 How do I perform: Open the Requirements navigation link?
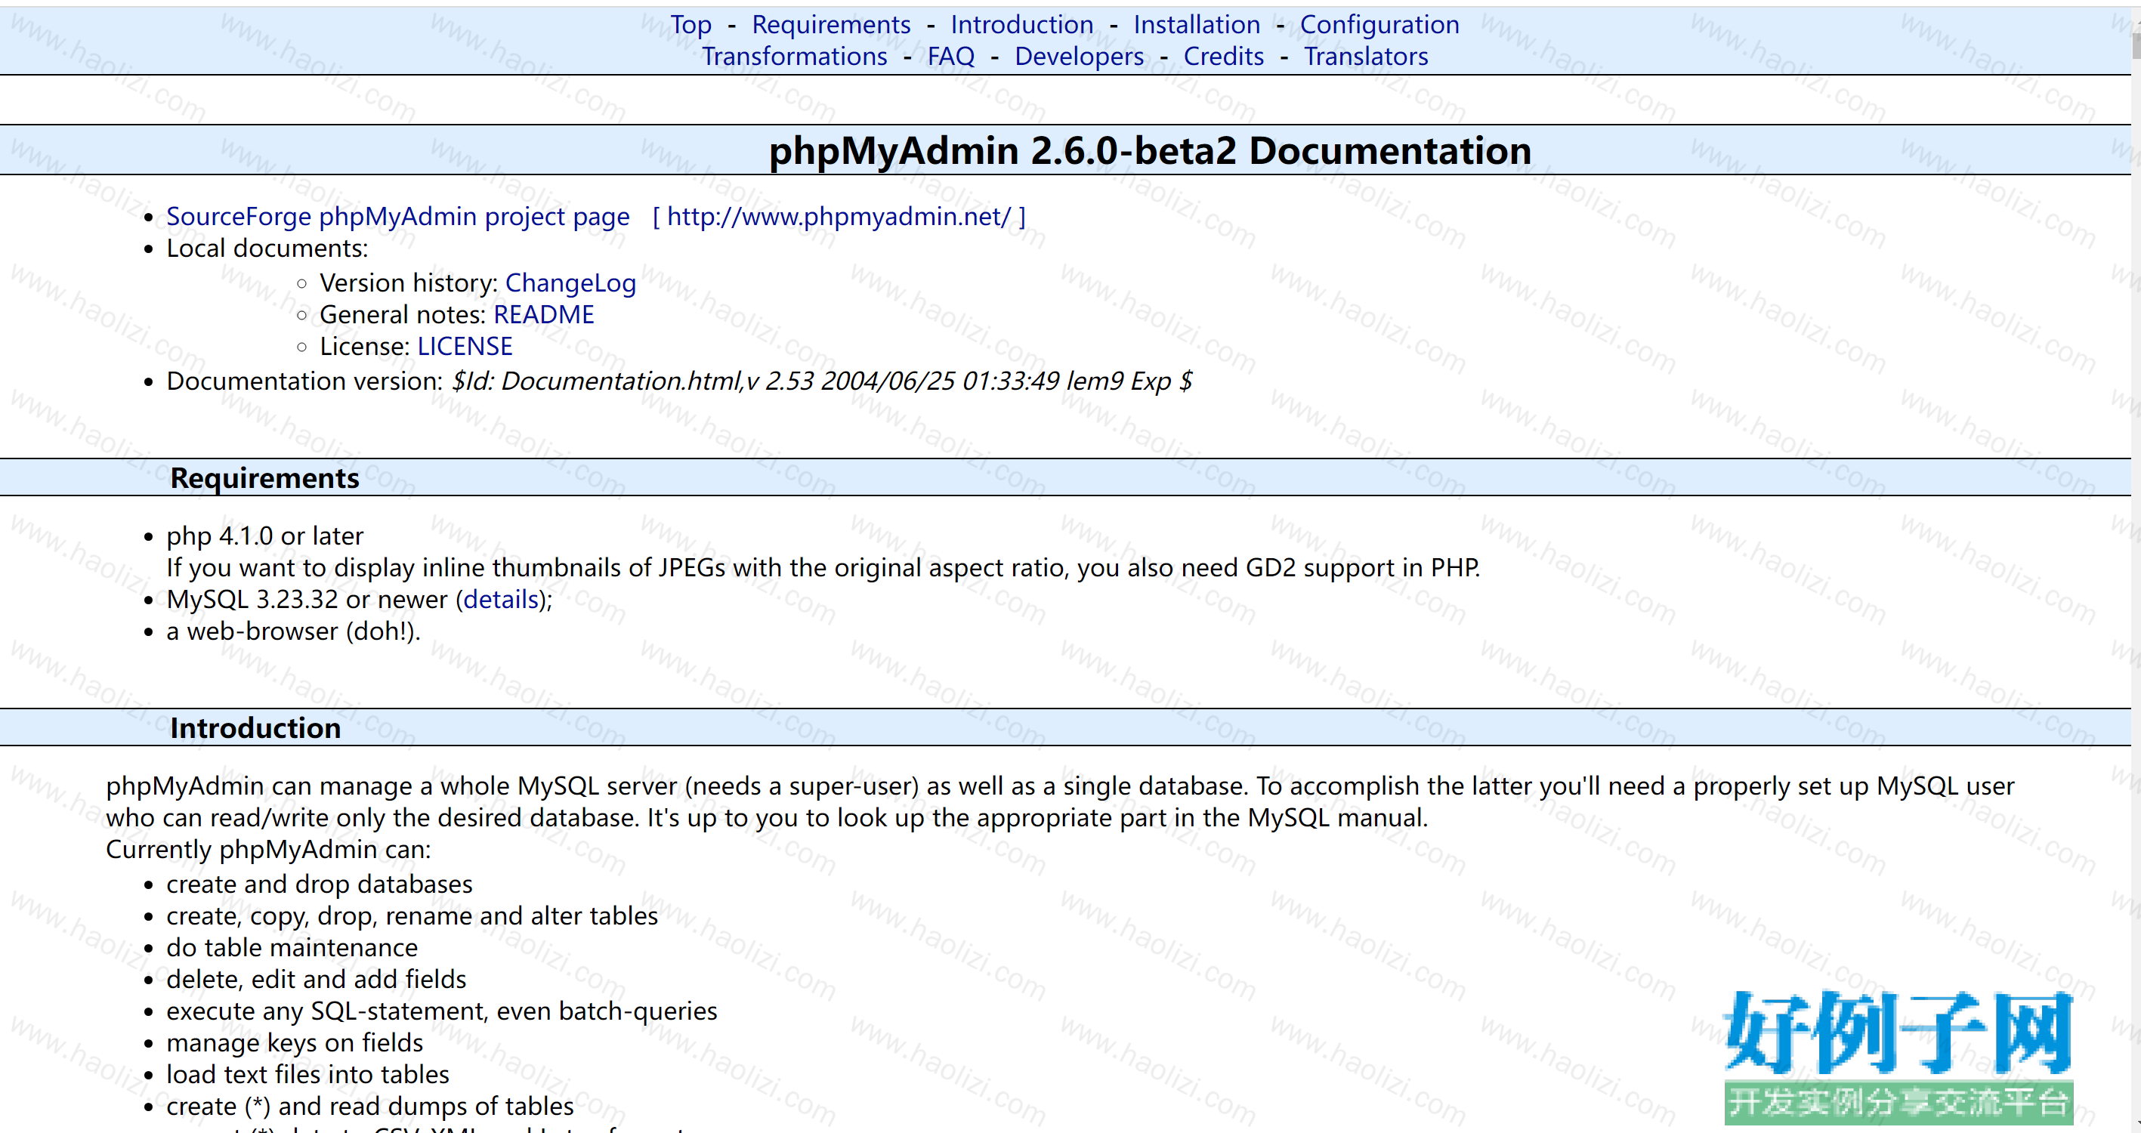click(x=831, y=25)
